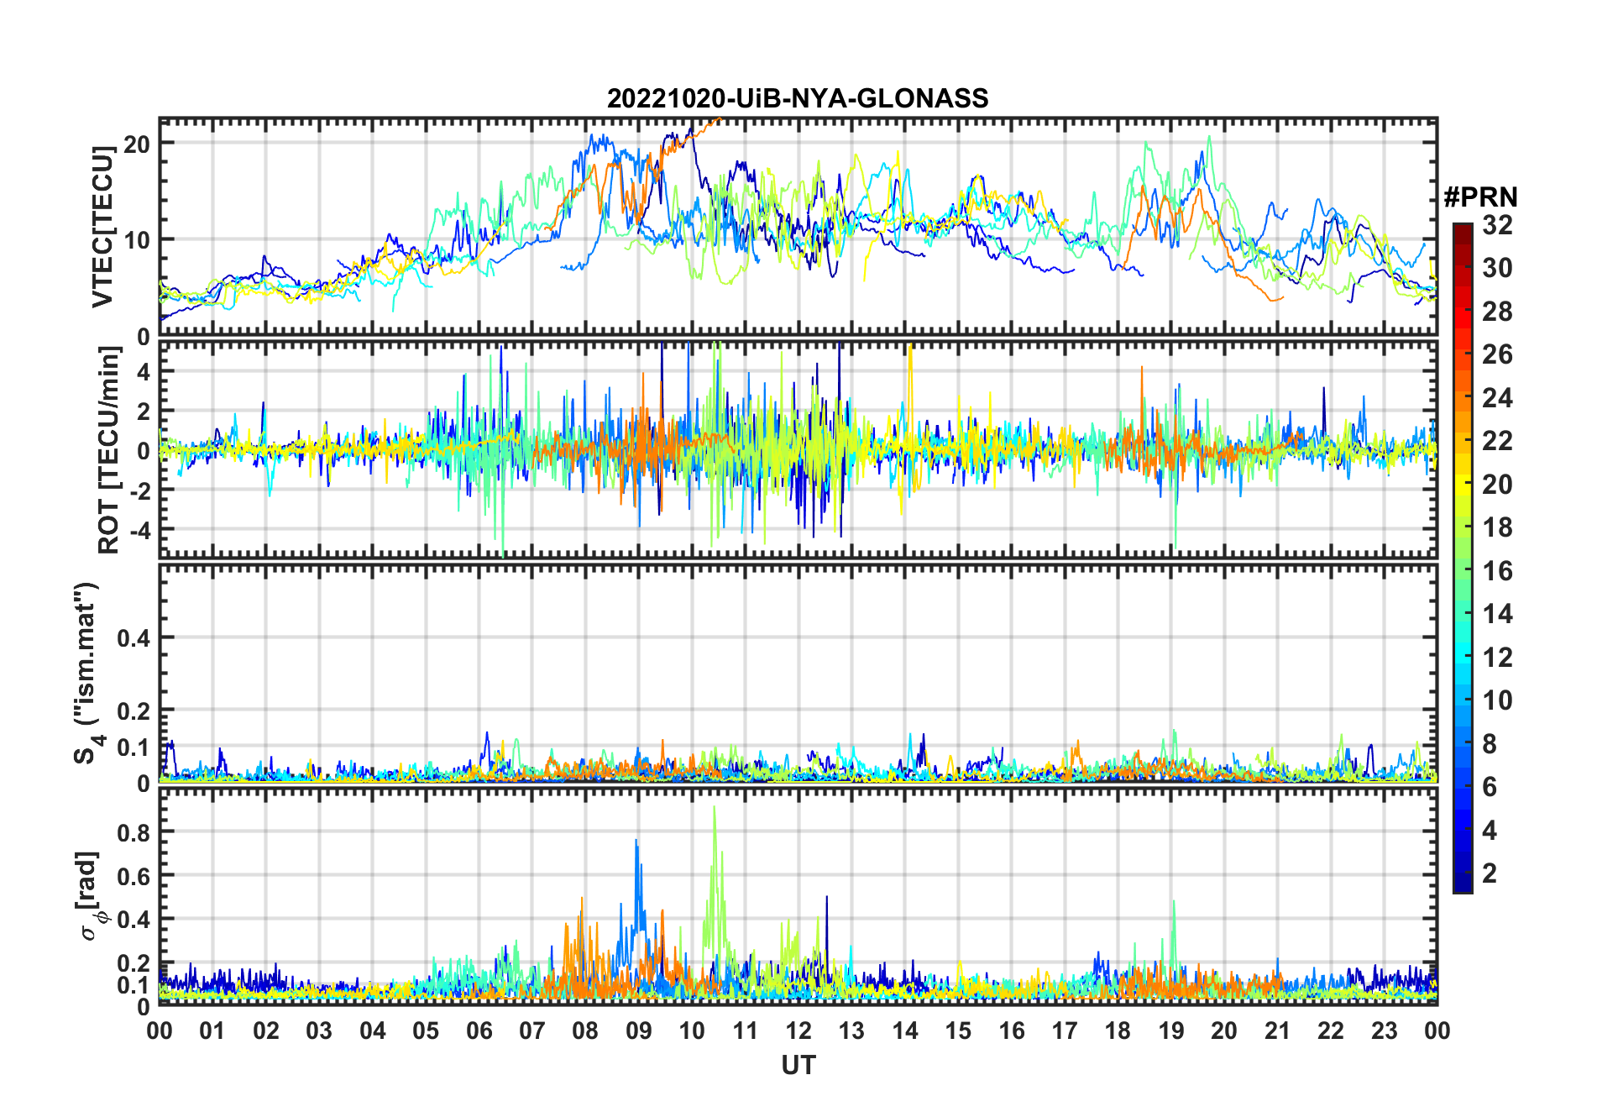Click the "-4" tick on the ROT axis
1597x1117 pixels.
[x=139, y=530]
